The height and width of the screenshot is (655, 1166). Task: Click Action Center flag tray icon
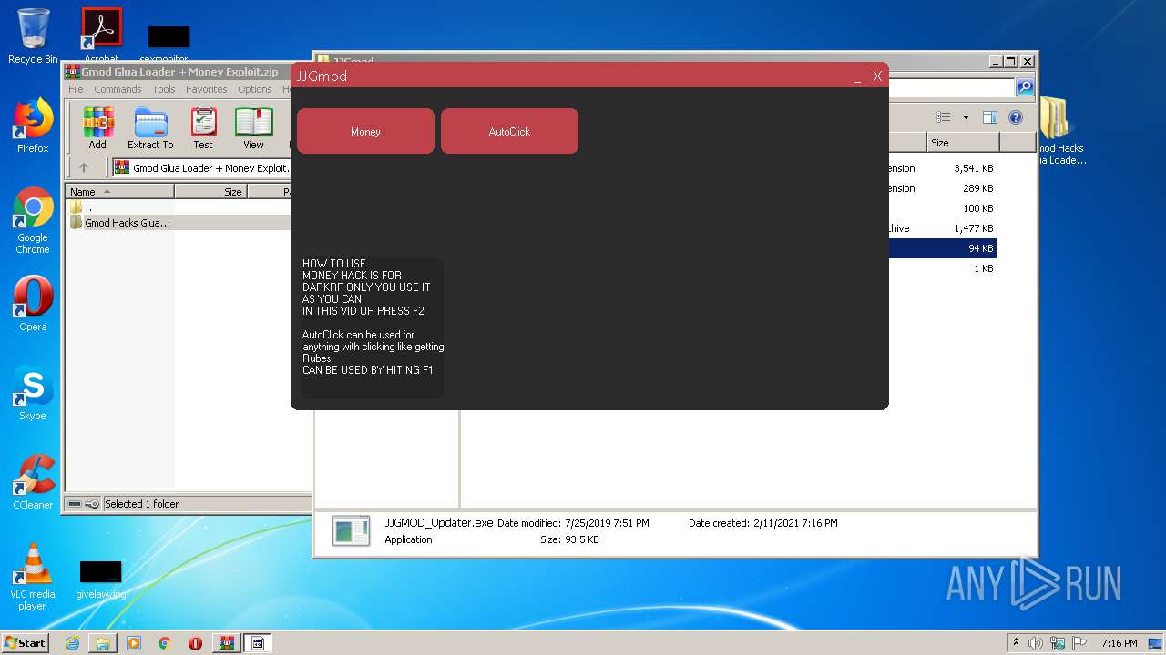coord(1079,643)
